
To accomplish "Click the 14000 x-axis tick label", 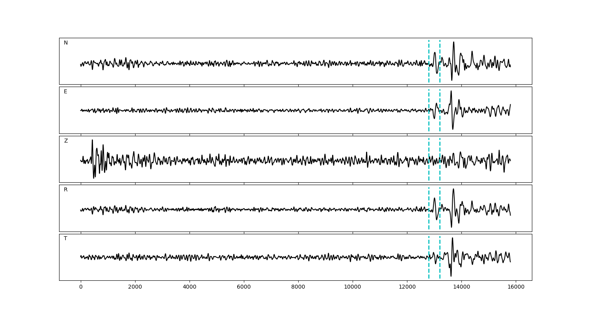I will pyautogui.click(x=461, y=287).
